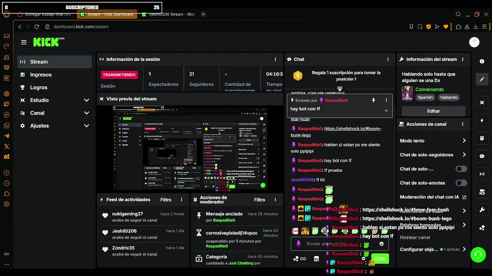Open the Feed de actividades three-dot menu
492x276 pixels.
[181, 200]
